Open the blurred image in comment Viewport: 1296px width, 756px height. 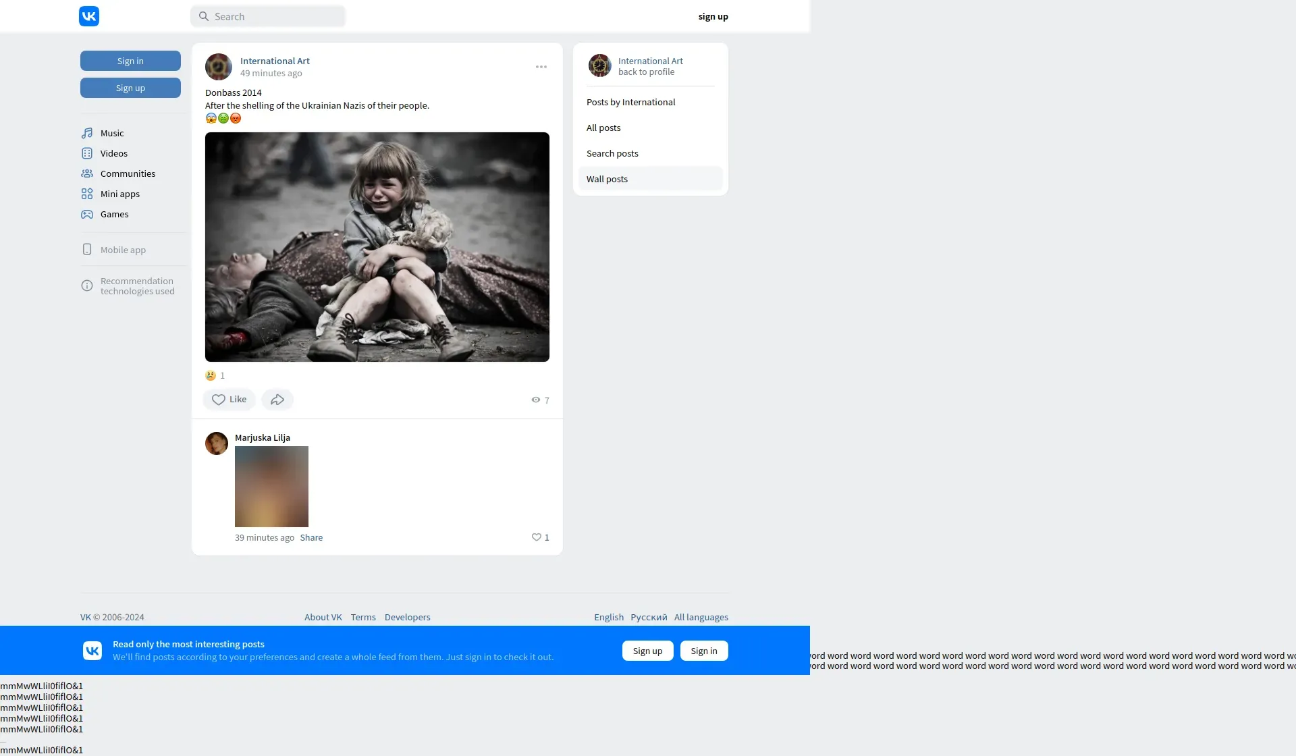click(271, 487)
